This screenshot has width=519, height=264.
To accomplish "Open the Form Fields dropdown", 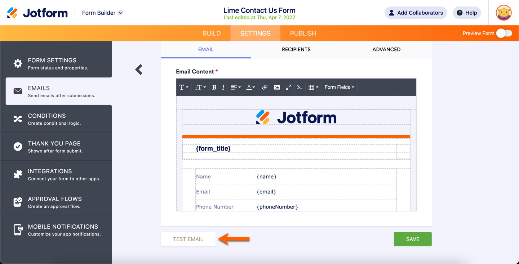I will point(340,87).
